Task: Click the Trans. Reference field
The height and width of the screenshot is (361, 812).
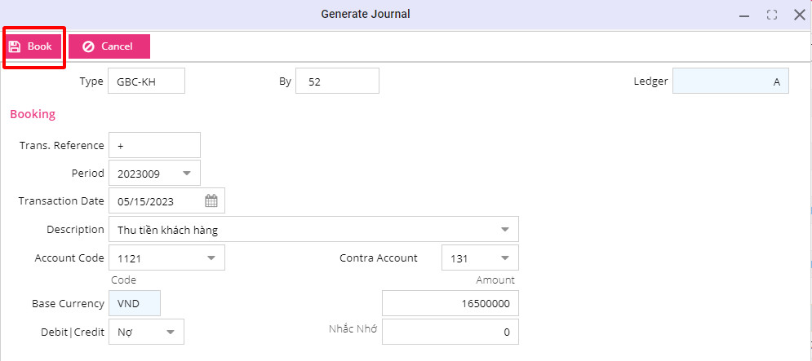Action: [153, 145]
